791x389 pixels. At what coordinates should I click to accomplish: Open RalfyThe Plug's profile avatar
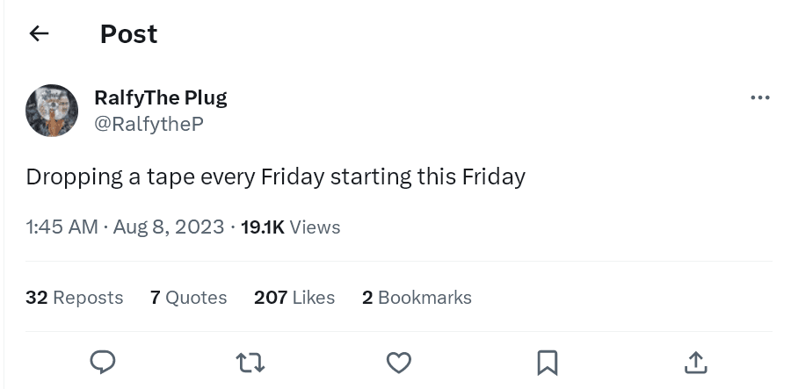click(52, 111)
